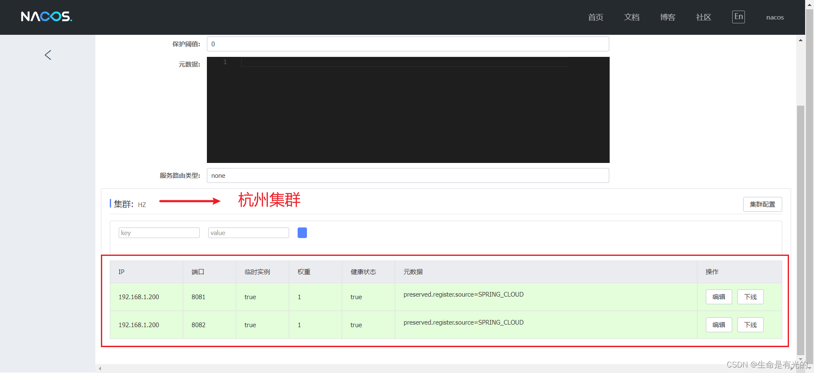Focus the value filter input
The image size is (814, 373).
(248, 233)
